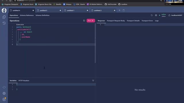Viewport: 184px width, 103px height.
Task: Click the sync icon in left sidebar
Action: pyautogui.click(x=4, y=87)
